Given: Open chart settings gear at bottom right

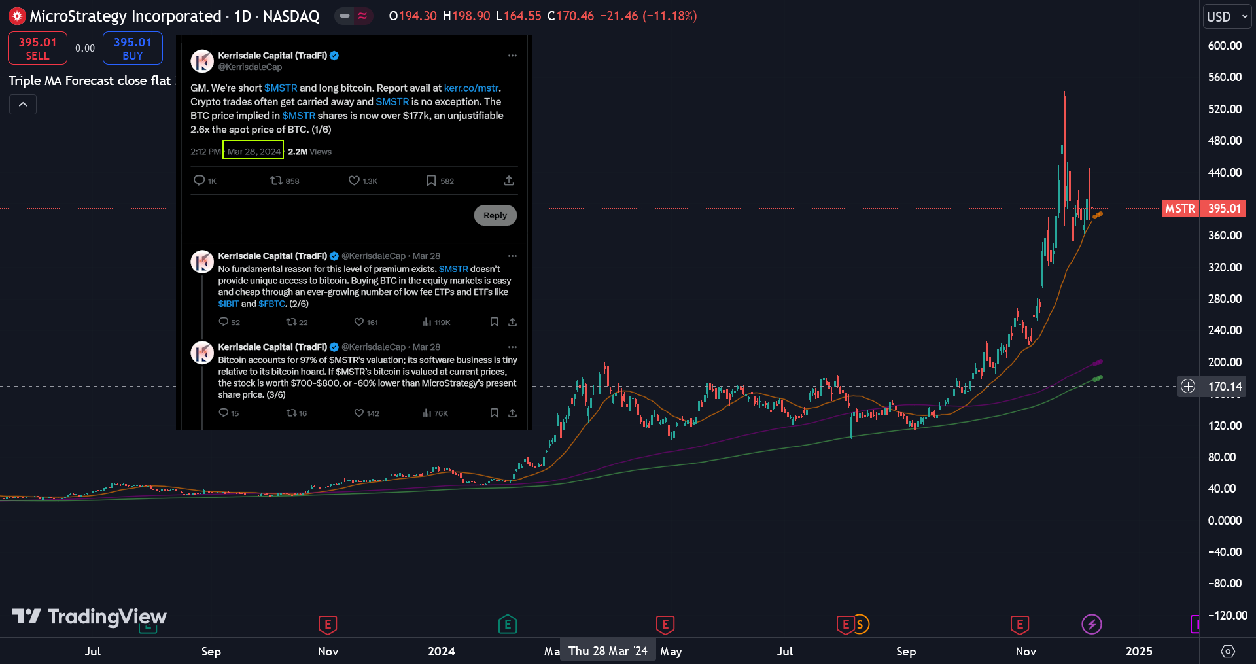Looking at the screenshot, I should [1228, 651].
